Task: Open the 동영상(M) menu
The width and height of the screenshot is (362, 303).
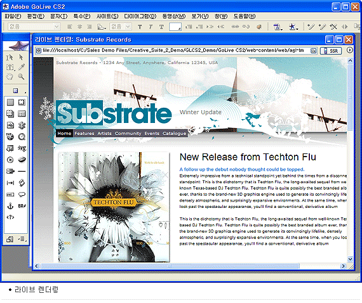Action: click(174, 16)
